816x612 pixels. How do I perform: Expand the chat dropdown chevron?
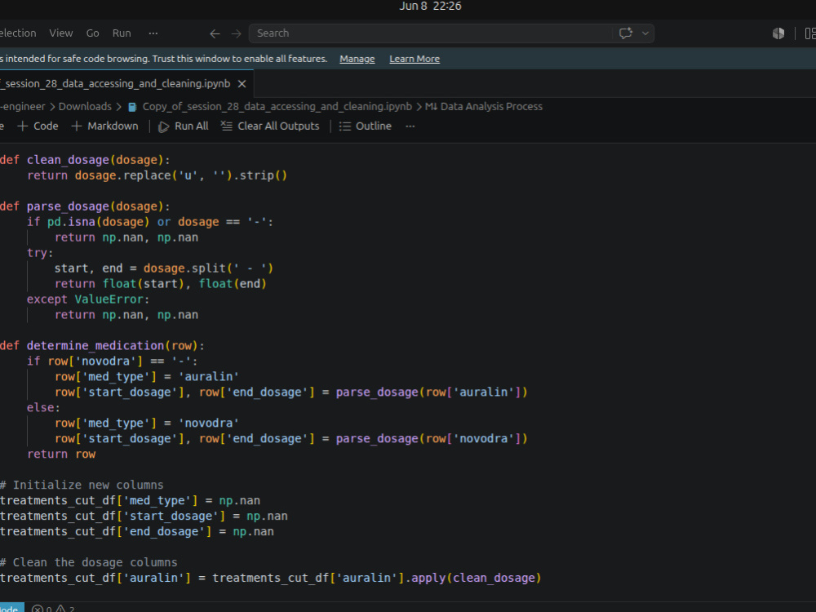click(x=645, y=33)
